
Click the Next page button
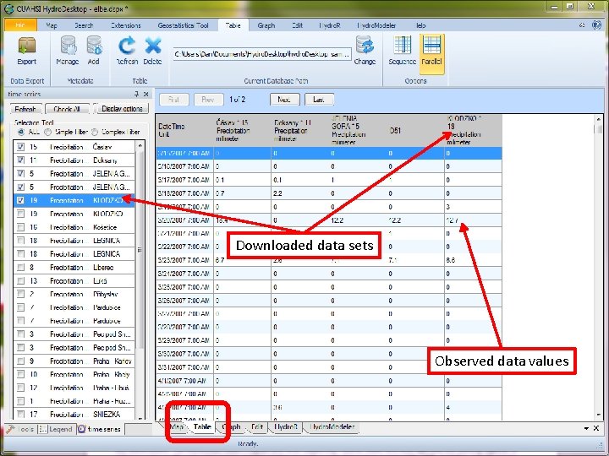point(284,100)
